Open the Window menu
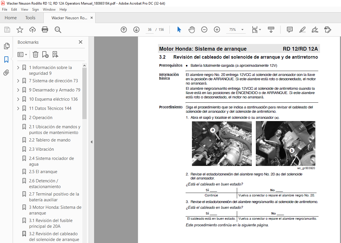341x243 pixels. coord(49,9)
